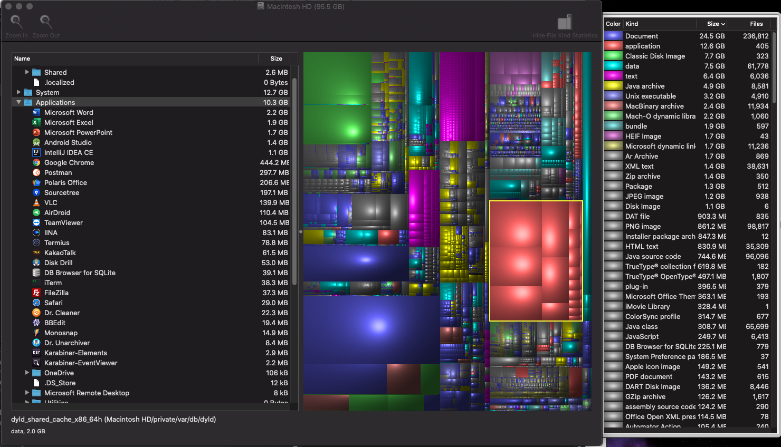Click the Document kind color swatch
The image size is (781, 447).
pos(613,36)
